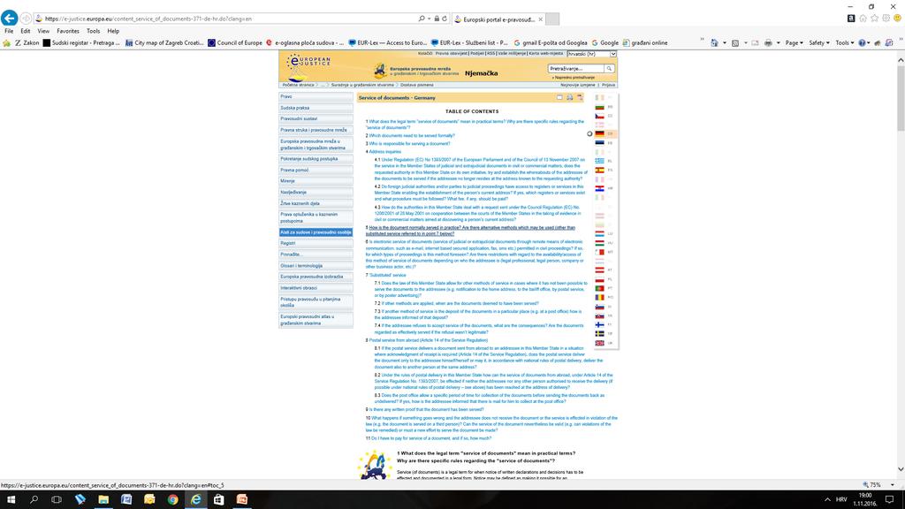
Task: Open Favorites star icon
Action: tap(874, 19)
